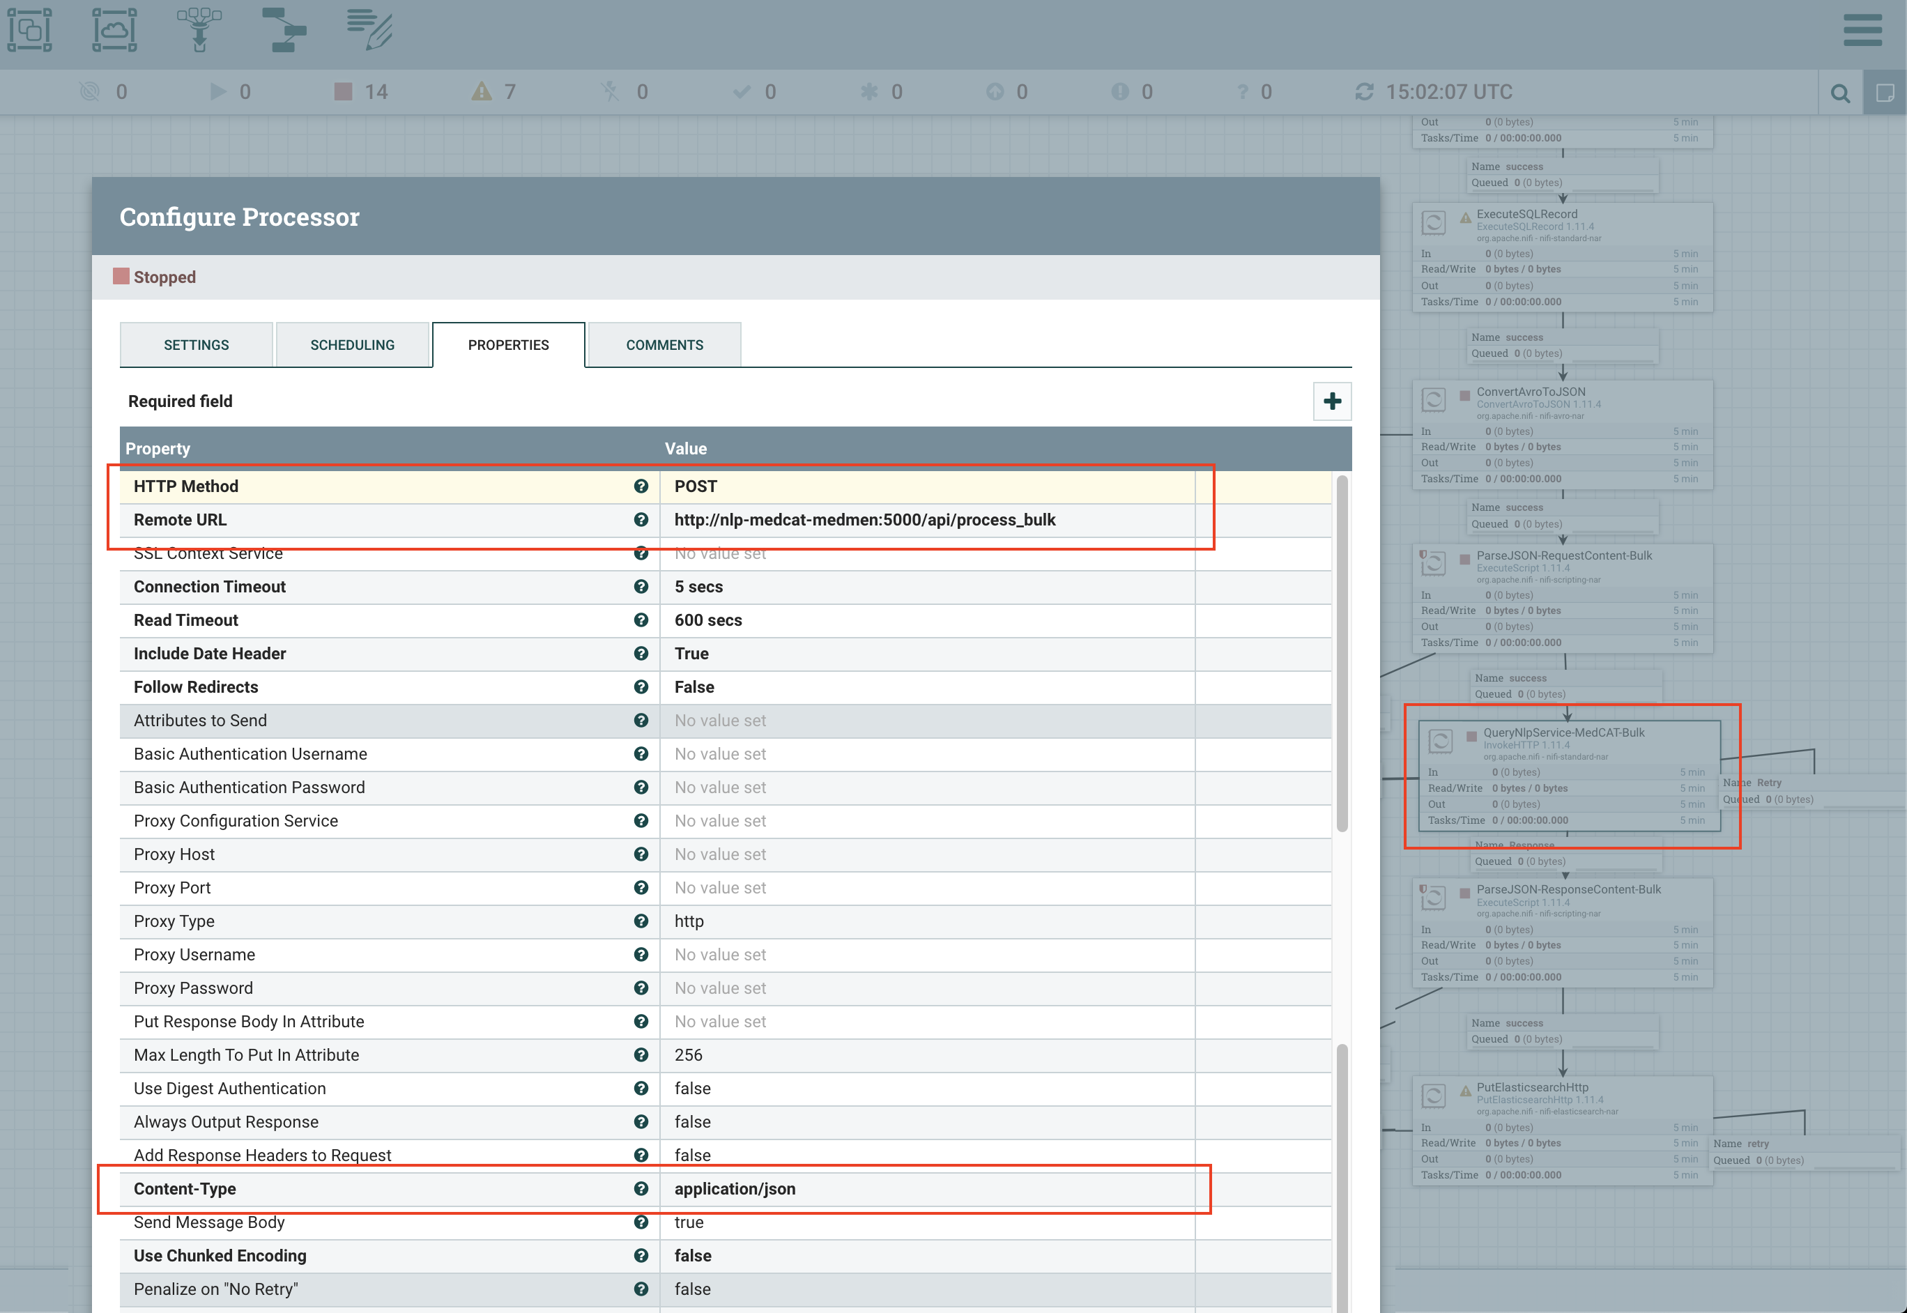Click Penalize on "No Retry" value false

(x=927, y=1290)
